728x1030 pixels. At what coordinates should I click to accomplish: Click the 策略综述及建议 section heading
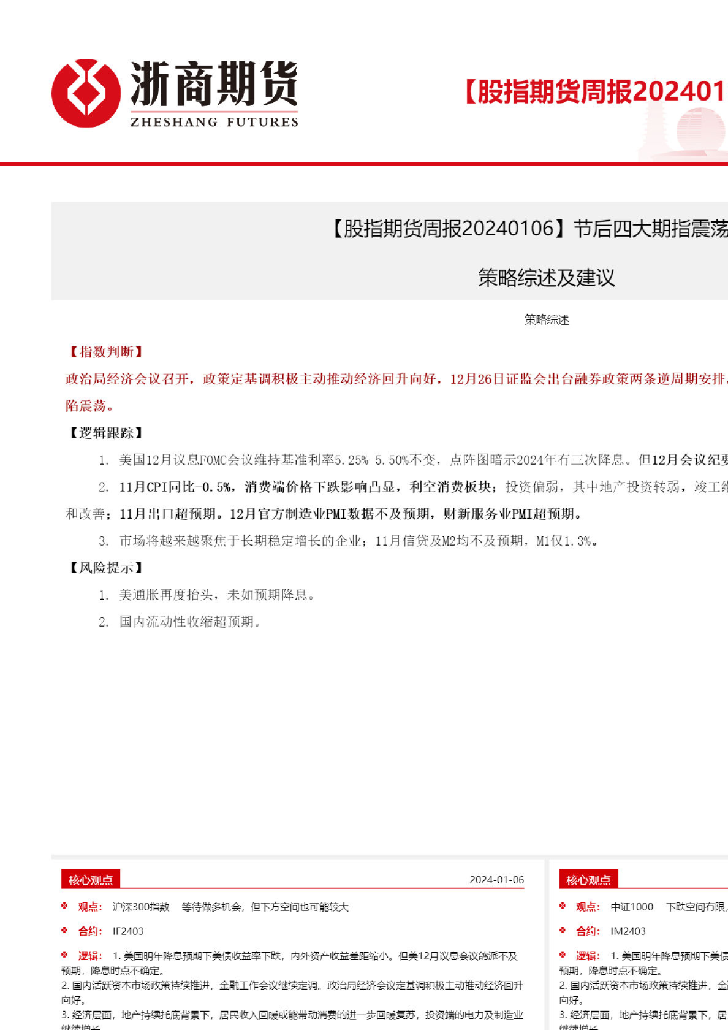click(546, 278)
